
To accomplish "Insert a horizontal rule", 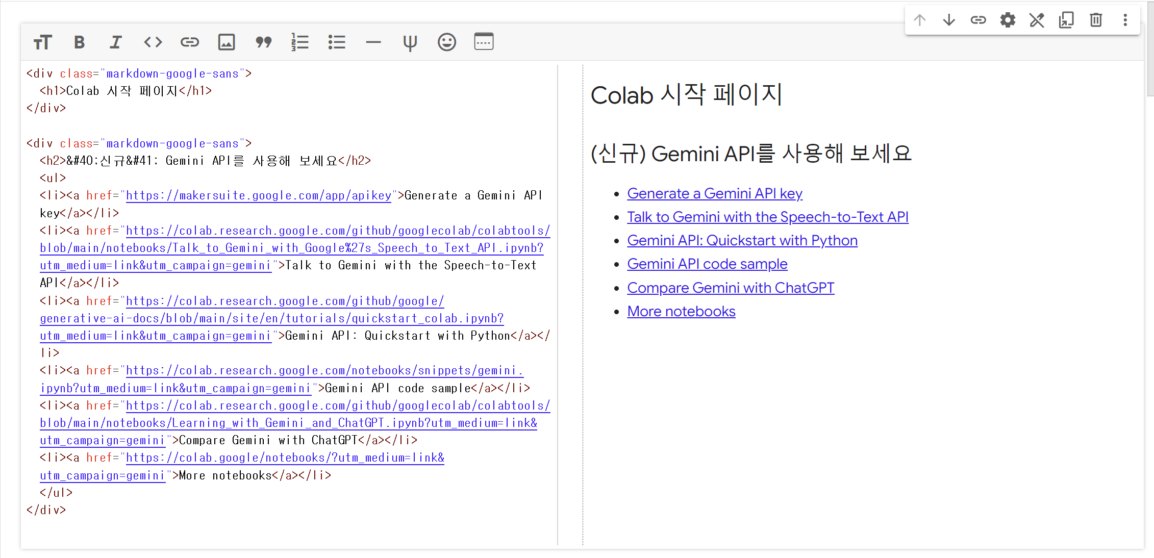I will (373, 42).
